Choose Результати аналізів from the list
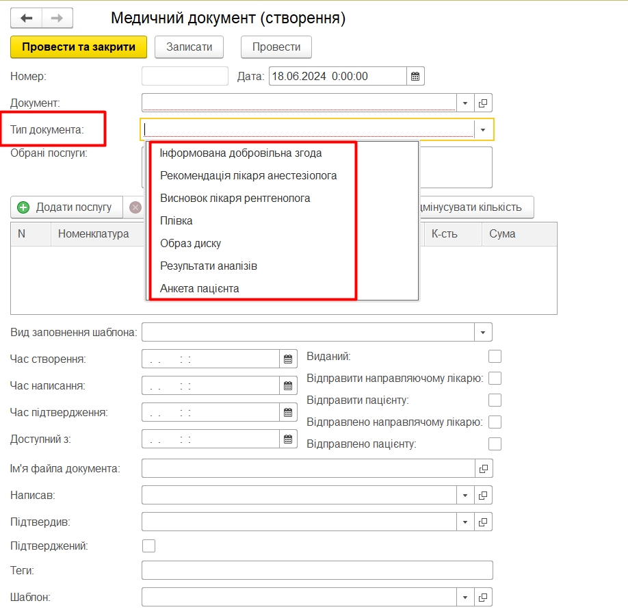The width and height of the screenshot is (628, 614). [x=209, y=266]
